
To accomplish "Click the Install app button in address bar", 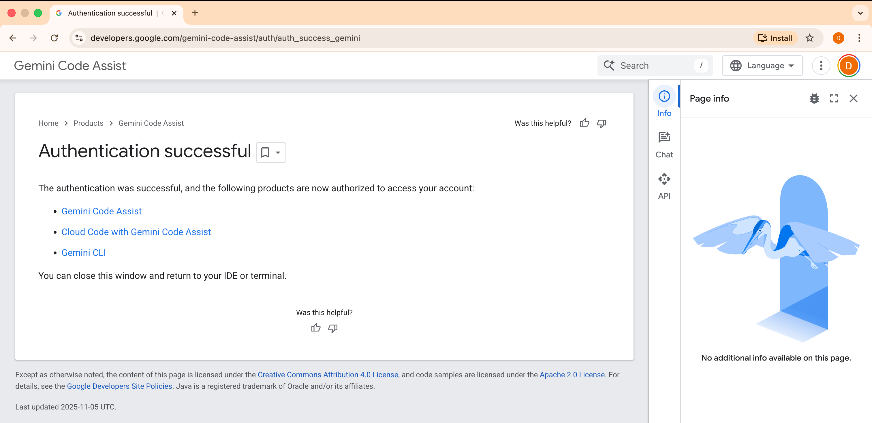I will [x=775, y=38].
